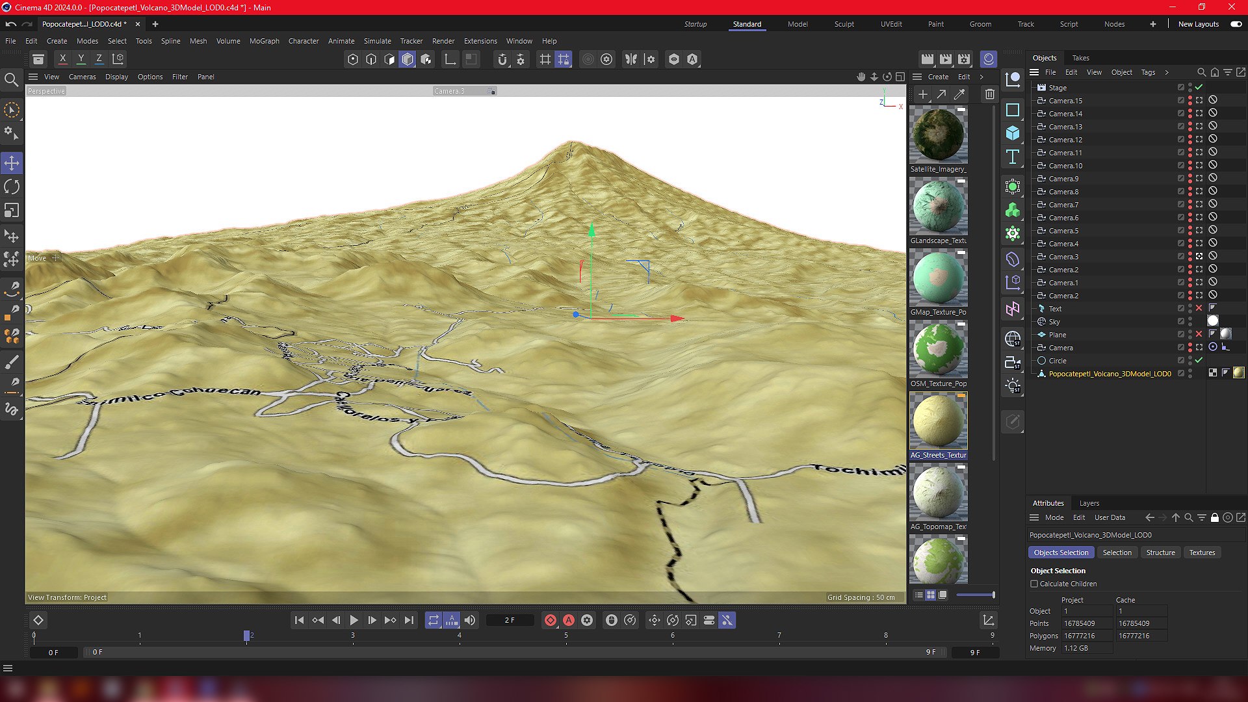Select the AG_Streets_Texture material thumbnail
The width and height of the screenshot is (1248, 702).
[939, 421]
